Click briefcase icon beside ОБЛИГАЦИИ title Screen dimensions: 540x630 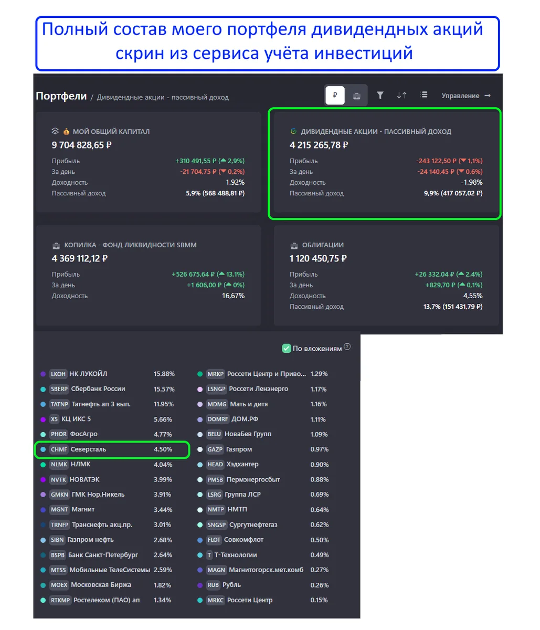[x=294, y=245]
